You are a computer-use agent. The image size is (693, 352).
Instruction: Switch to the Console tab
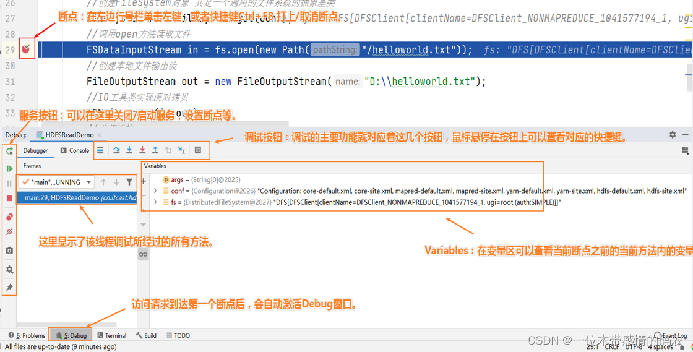click(75, 150)
